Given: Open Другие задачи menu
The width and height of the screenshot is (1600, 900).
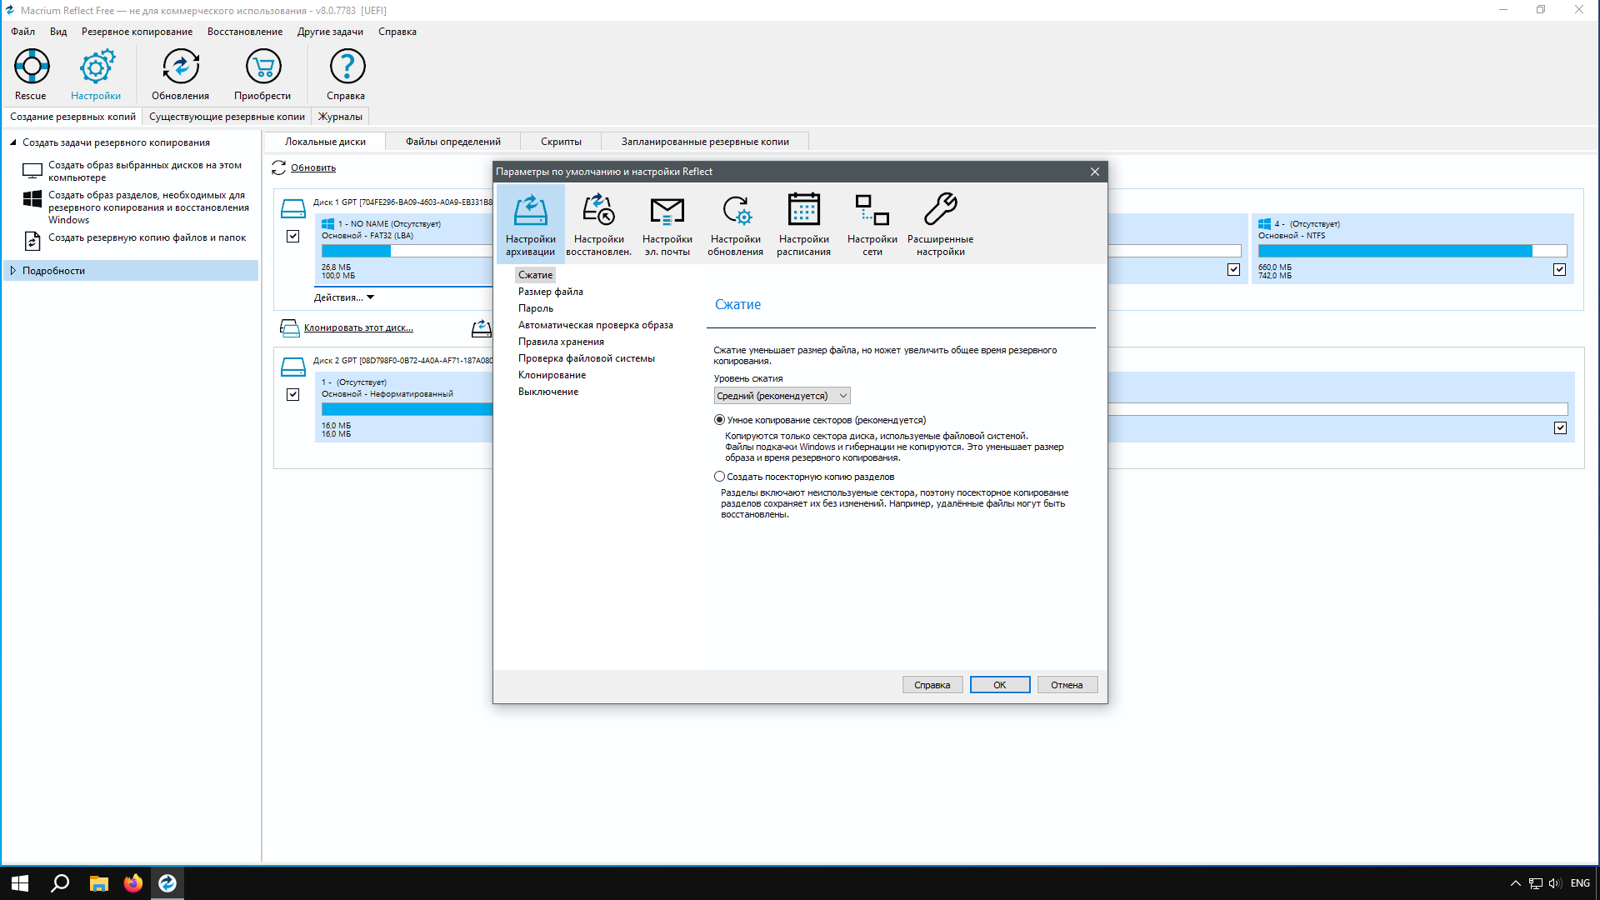Looking at the screenshot, I should [x=330, y=32].
